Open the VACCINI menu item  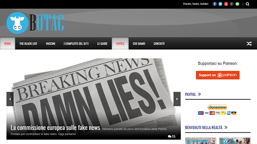tap(51, 44)
